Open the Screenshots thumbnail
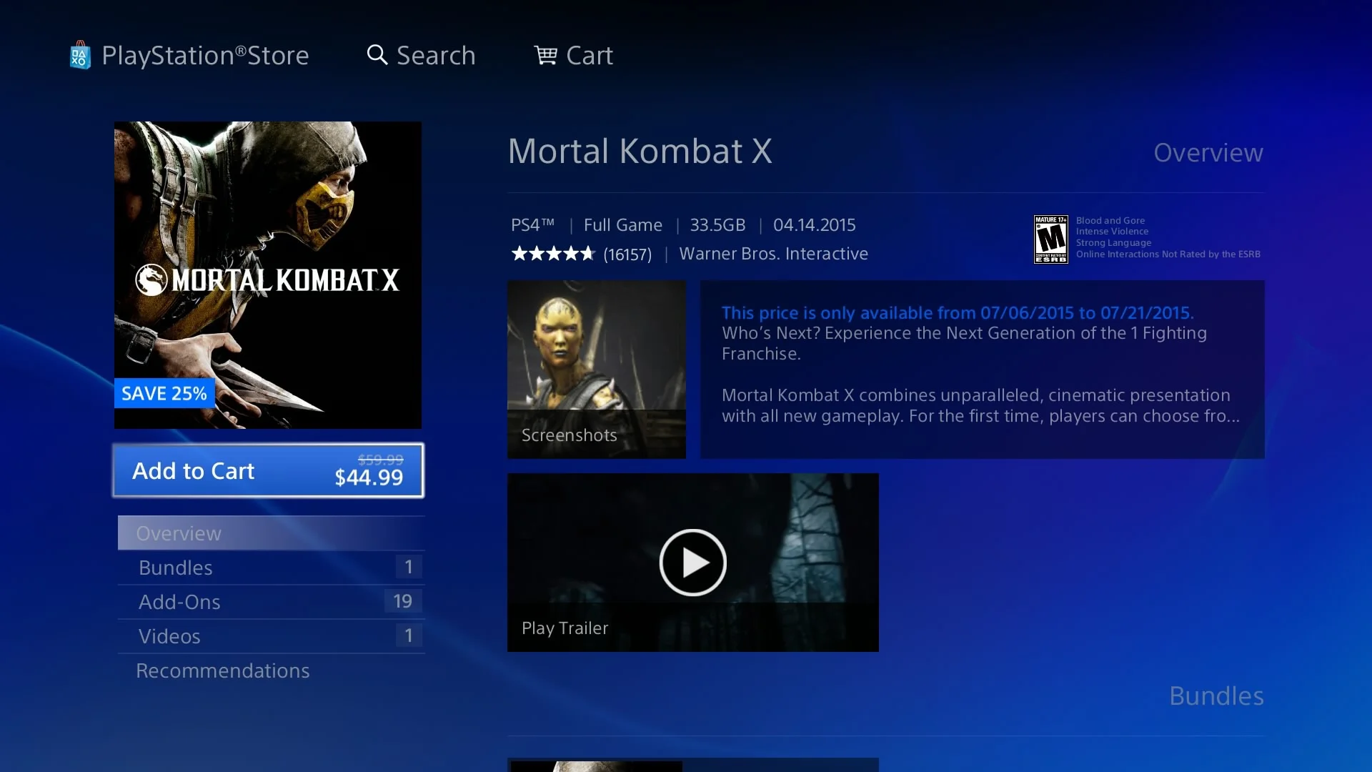The width and height of the screenshot is (1372, 772). click(x=597, y=370)
